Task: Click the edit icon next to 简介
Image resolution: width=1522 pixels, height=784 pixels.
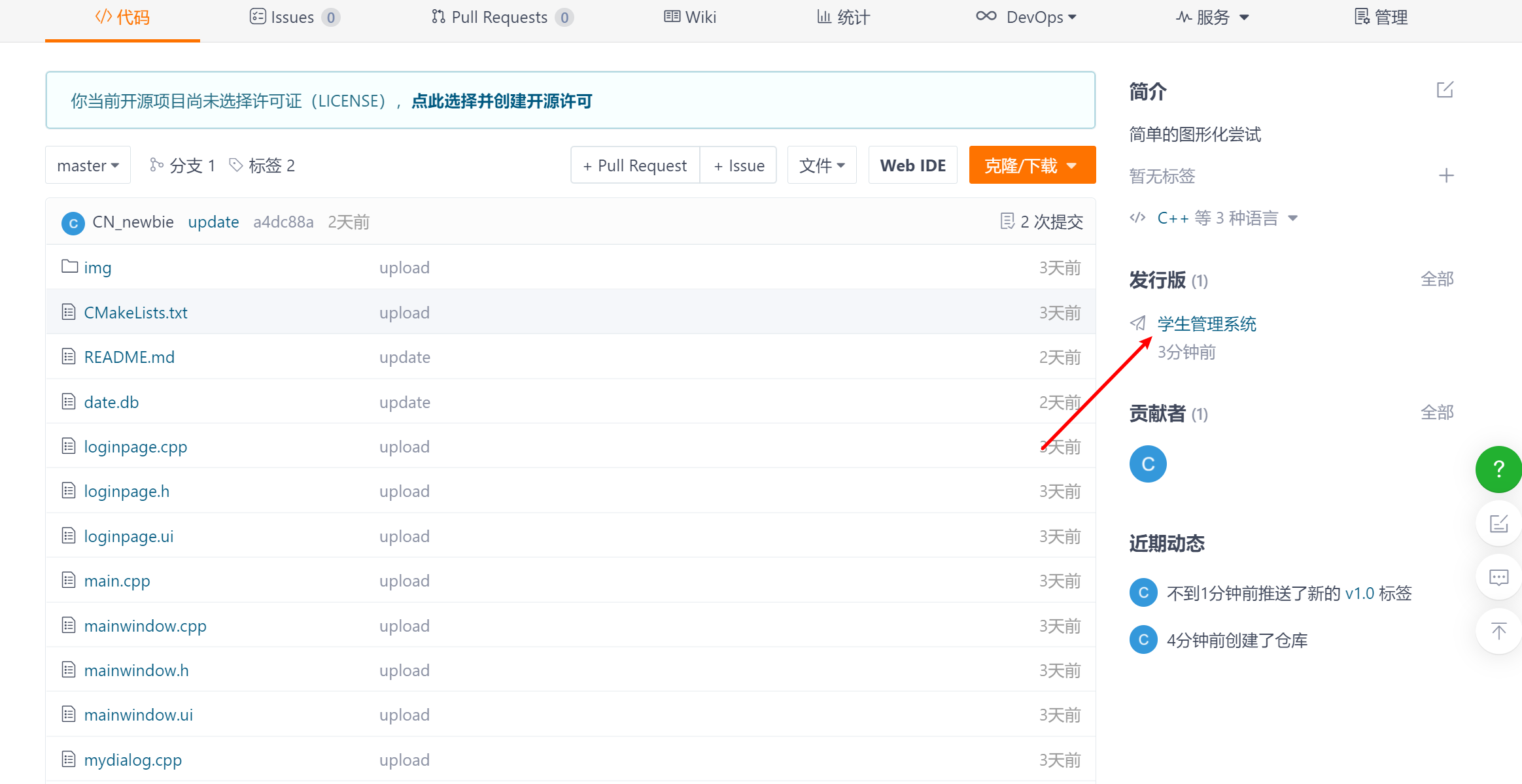Action: click(1444, 90)
